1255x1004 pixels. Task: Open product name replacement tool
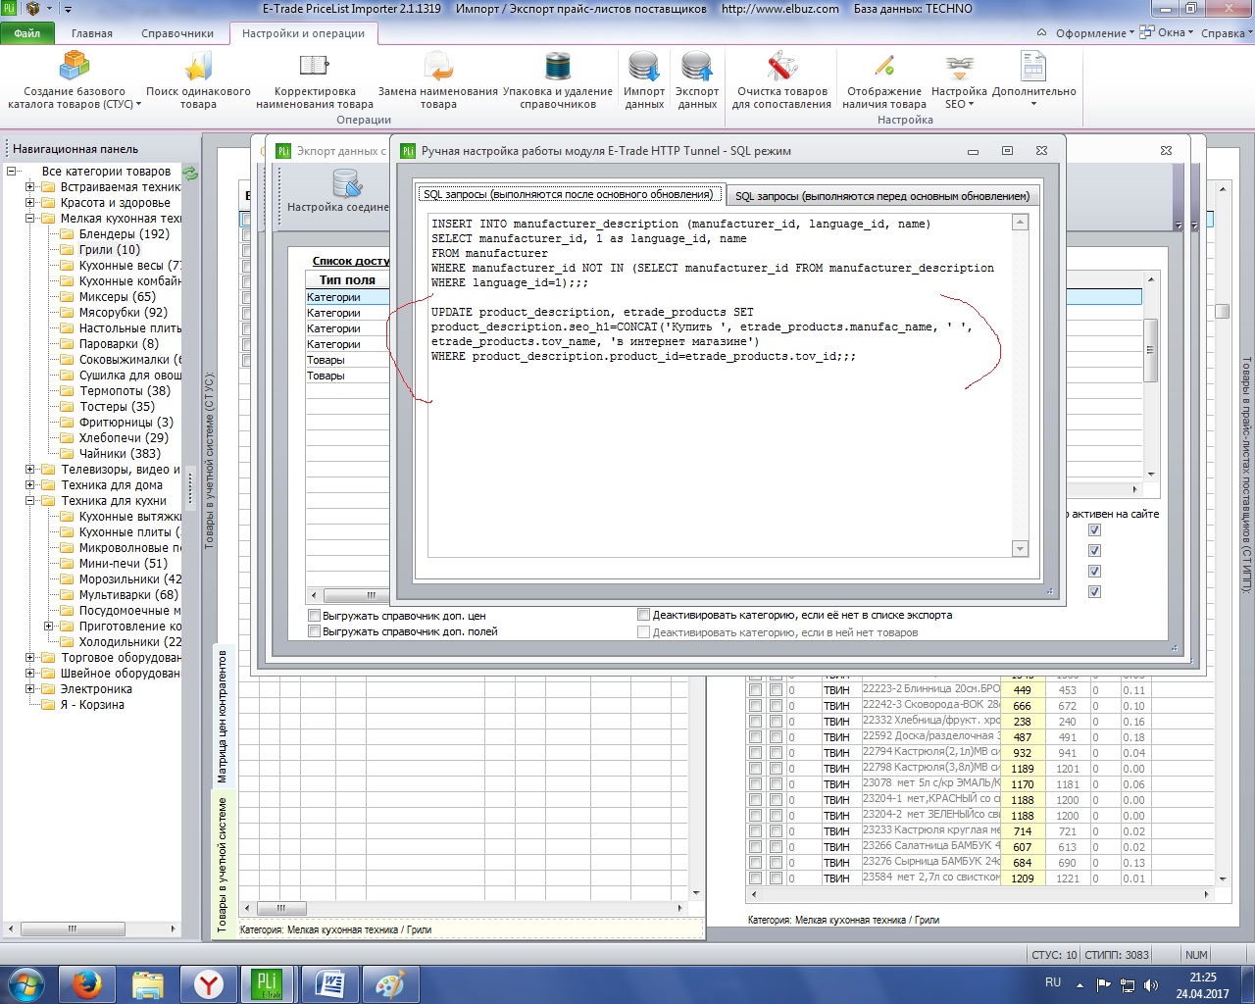pyautogui.click(x=438, y=67)
